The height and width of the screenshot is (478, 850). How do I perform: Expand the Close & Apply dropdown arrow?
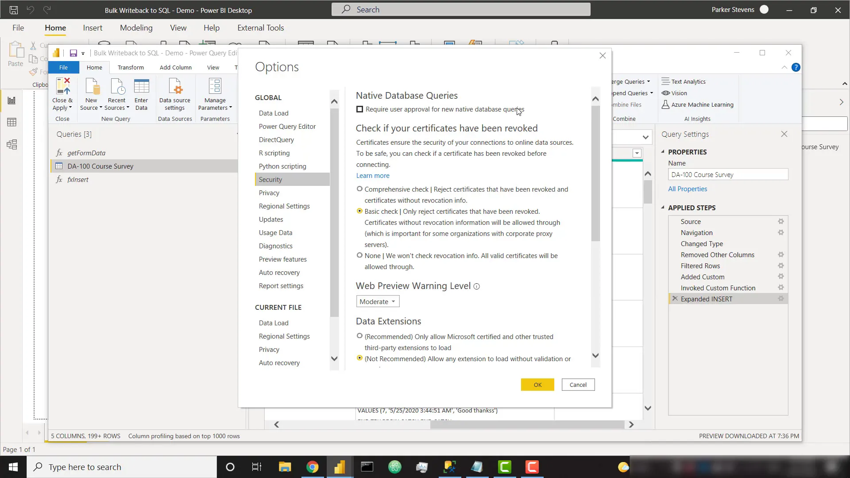(70, 108)
